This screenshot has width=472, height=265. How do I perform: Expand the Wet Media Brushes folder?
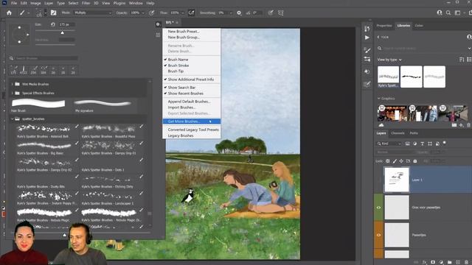coord(13,84)
